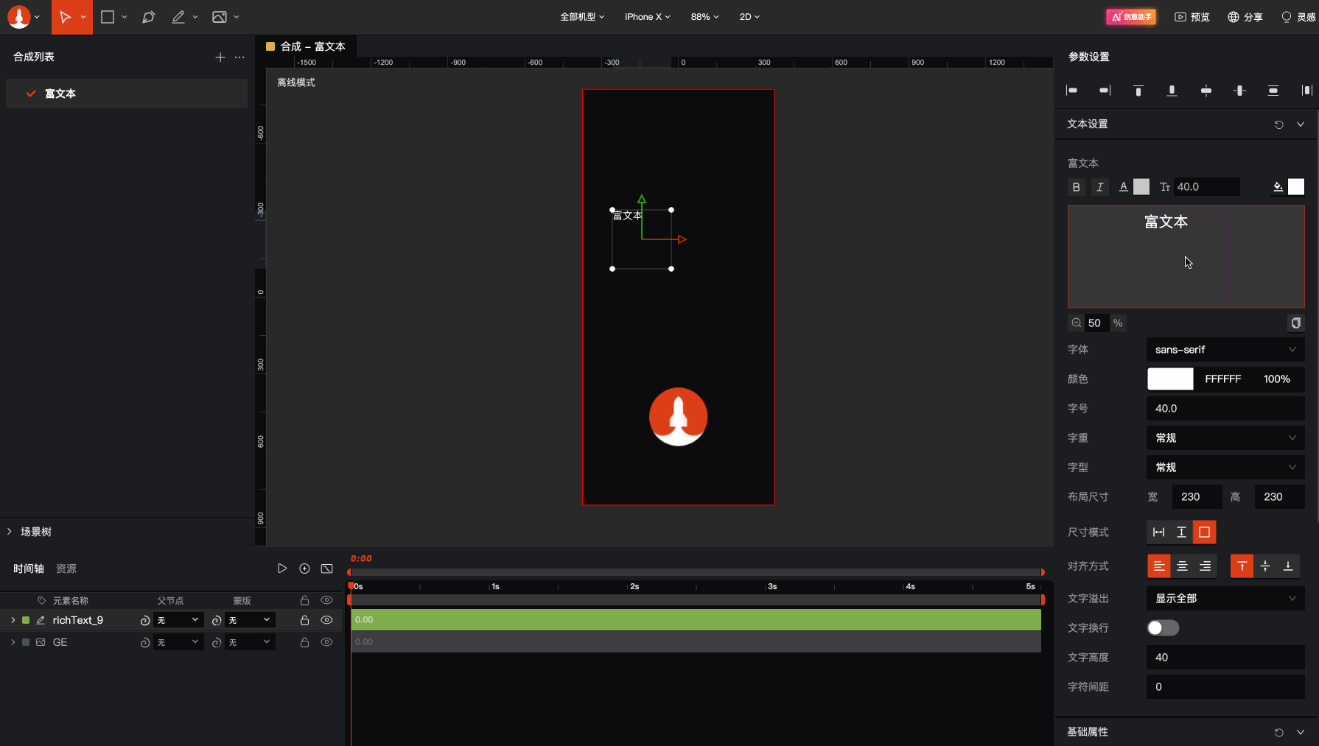
Task: Align elements to horizontal center
Action: [x=1206, y=91]
